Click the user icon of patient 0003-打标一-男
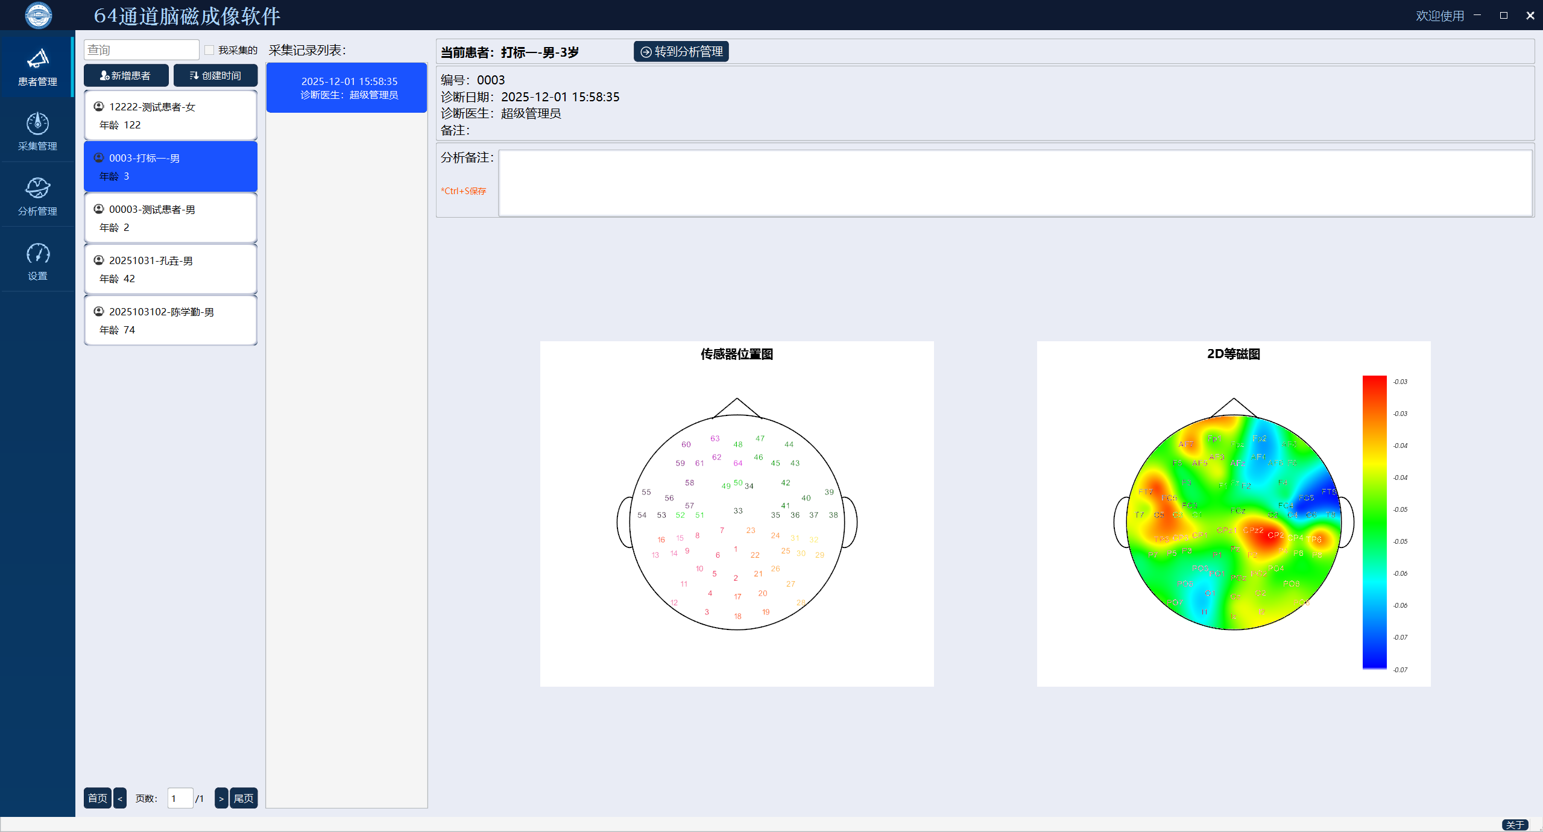 99,157
